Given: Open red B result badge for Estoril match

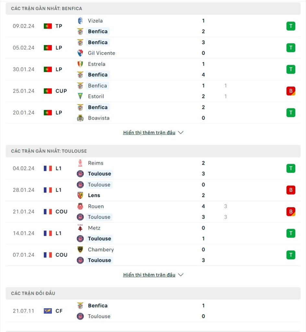Looking at the screenshot, I should coord(291,91).
